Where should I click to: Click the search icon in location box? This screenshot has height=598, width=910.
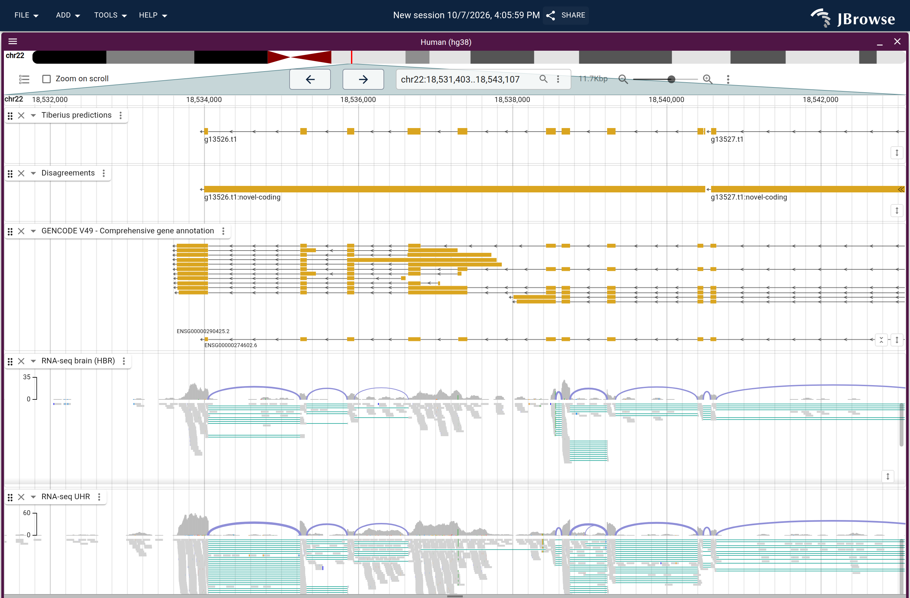click(x=543, y=79)
